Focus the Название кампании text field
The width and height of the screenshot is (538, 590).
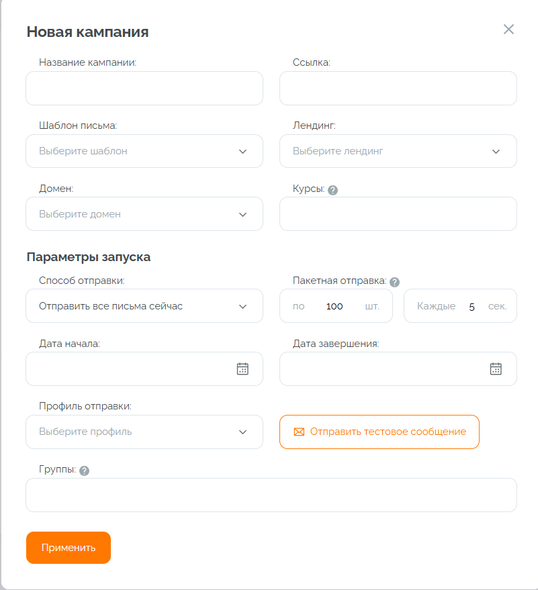[x=144, y=89]
